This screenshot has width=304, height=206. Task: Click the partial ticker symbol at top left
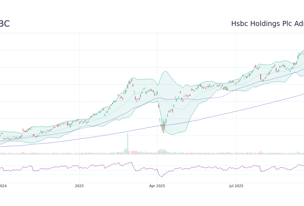pos(4,24)
